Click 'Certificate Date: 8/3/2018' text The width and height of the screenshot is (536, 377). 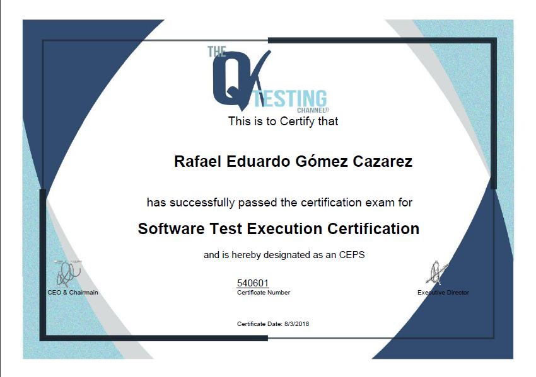point(273,324)
